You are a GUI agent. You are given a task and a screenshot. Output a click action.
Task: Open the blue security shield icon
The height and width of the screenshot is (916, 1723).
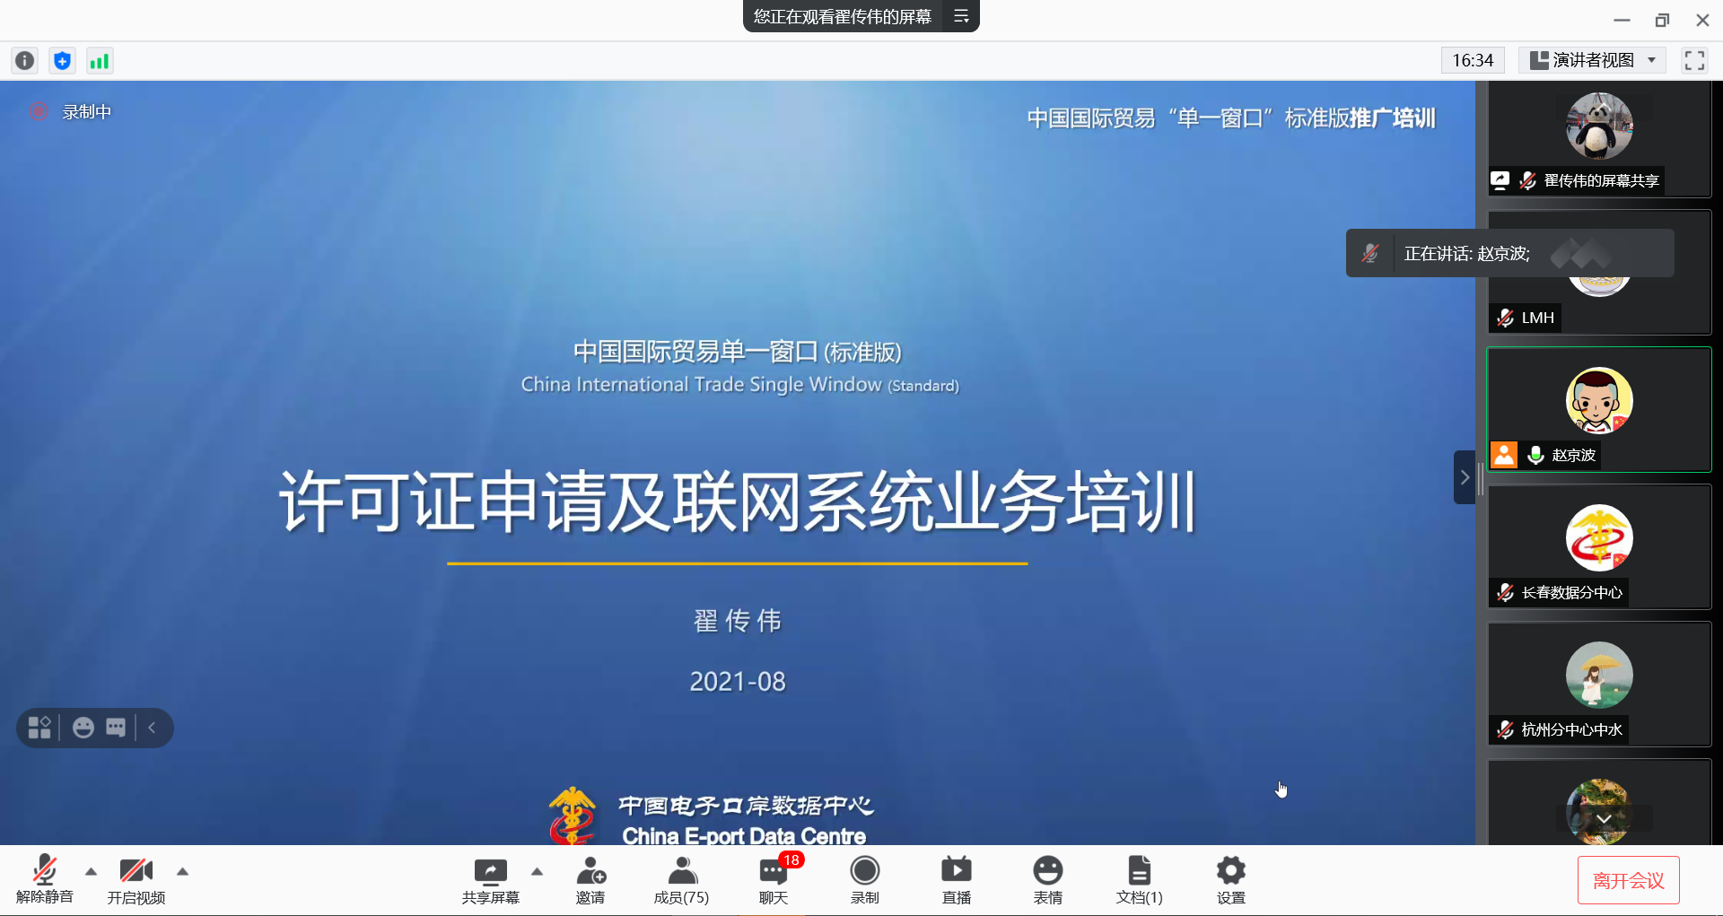[x=62, y=60]
